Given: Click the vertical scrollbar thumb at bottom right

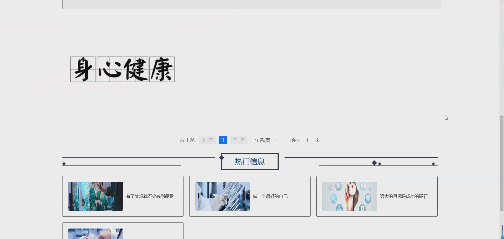Looking at the screenshot, I should tap(502, 233).
